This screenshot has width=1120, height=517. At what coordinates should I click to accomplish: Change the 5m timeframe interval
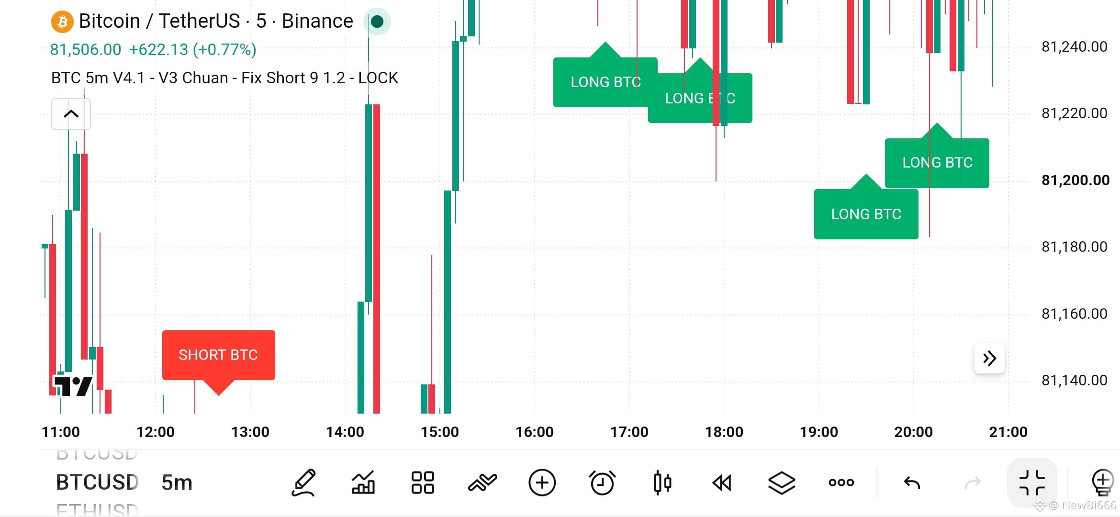click(177, 483)
